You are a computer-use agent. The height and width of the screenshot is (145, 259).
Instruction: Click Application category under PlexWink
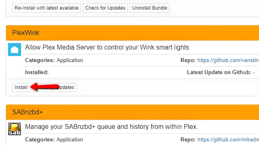[70, 60]
